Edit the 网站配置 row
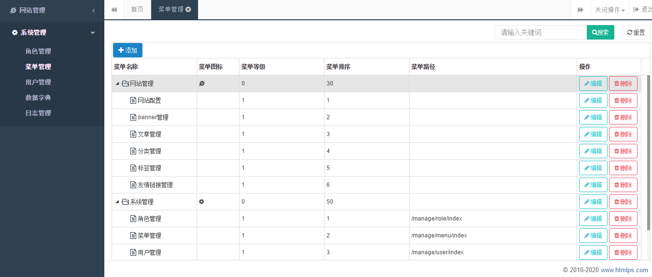 pyautogui.click(x=593, y=100)
